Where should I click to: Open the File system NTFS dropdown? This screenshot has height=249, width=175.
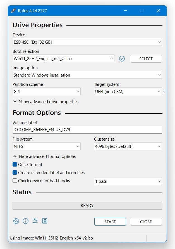[47, 146]
